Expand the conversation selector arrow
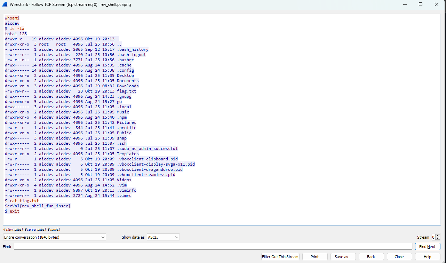446x263 pixels. tap(103, 237)
